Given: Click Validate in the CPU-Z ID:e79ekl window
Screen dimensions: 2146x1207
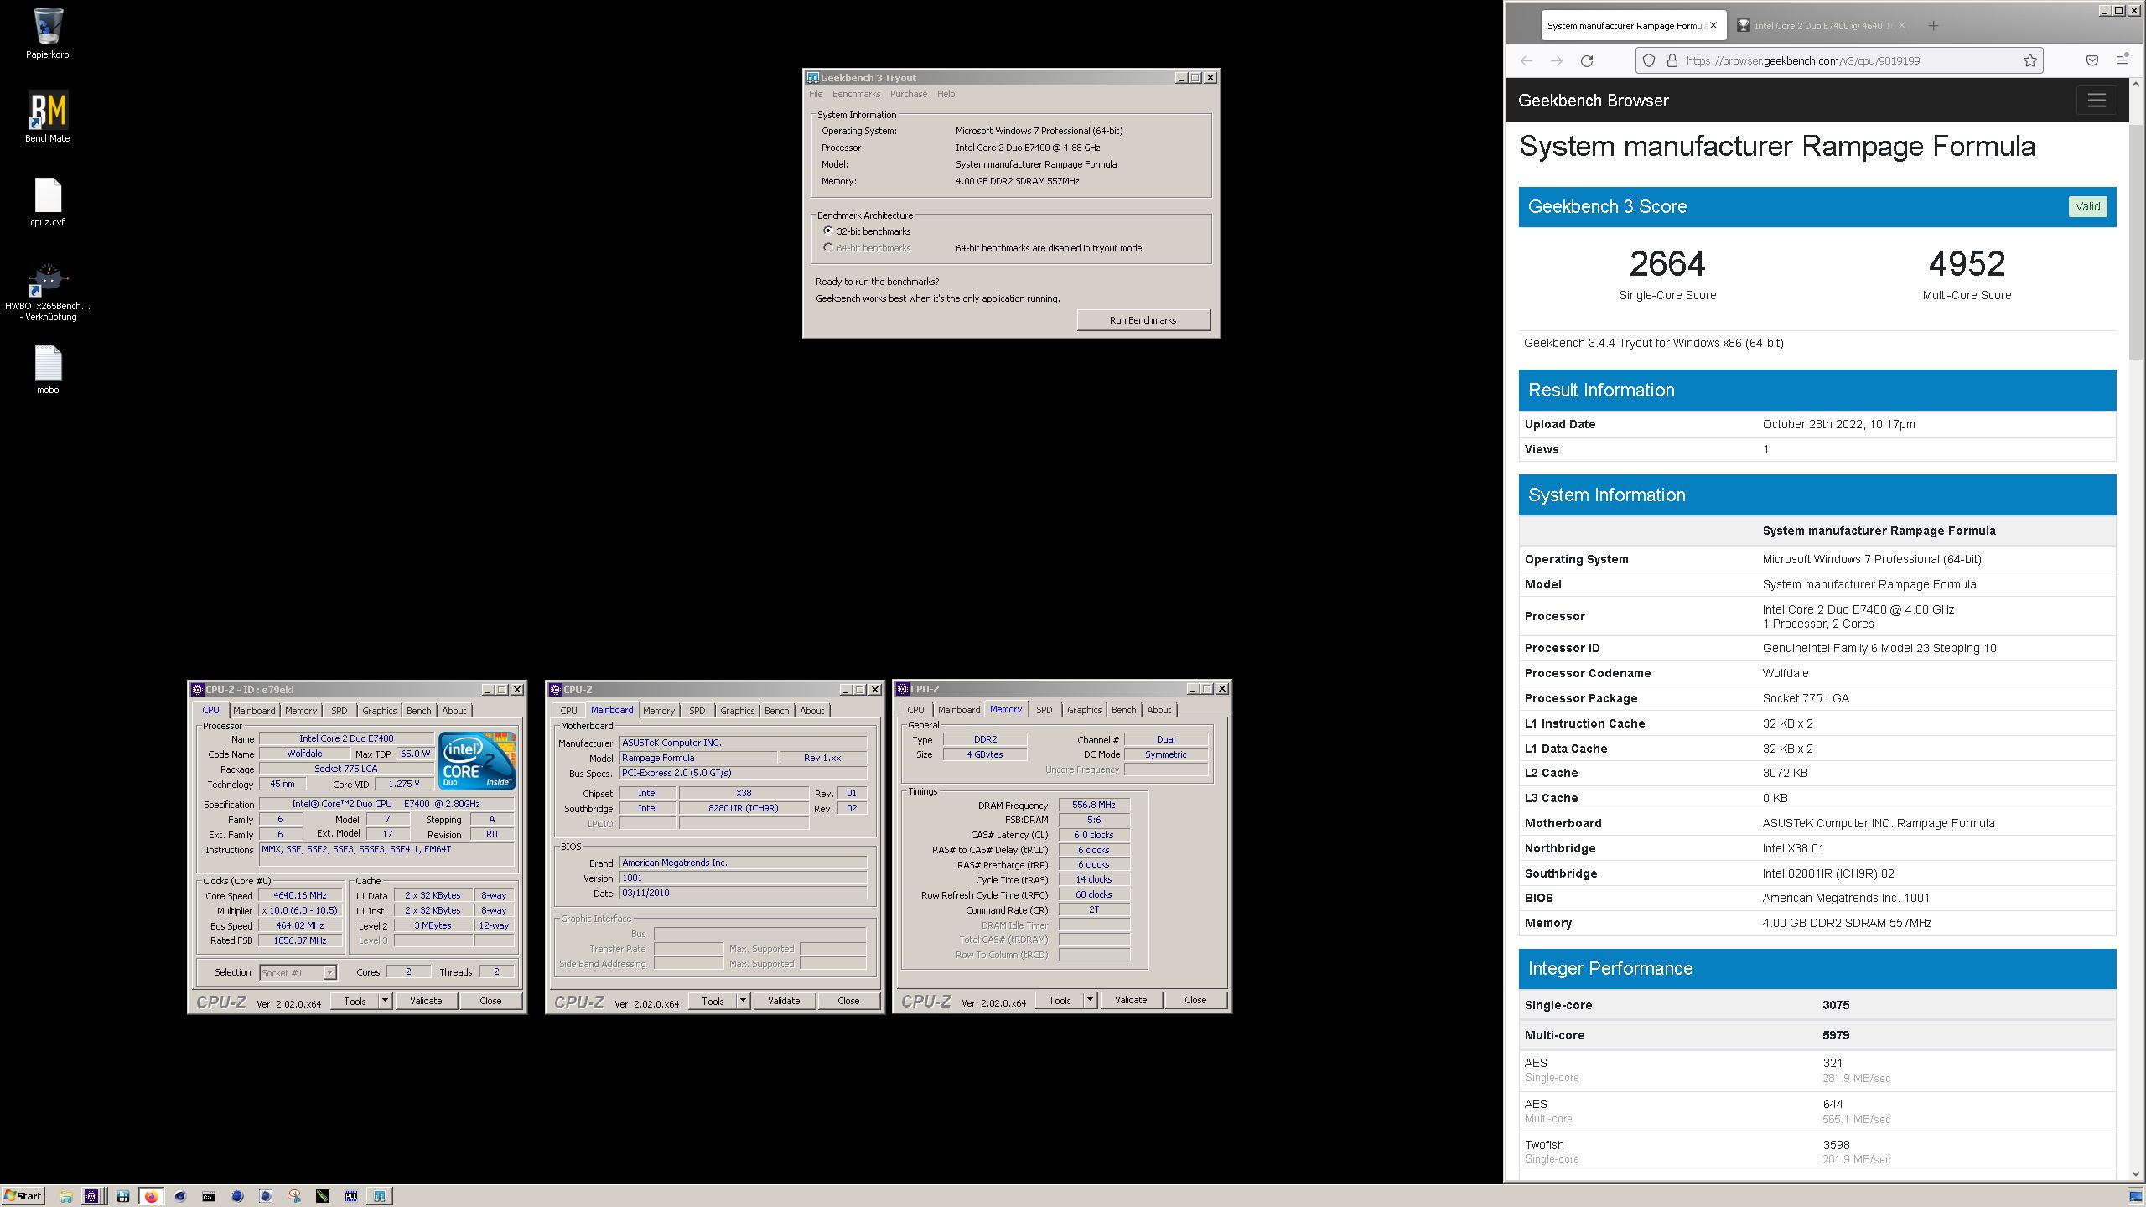Looking at the screenshot, I should (x=426, y=1001).
